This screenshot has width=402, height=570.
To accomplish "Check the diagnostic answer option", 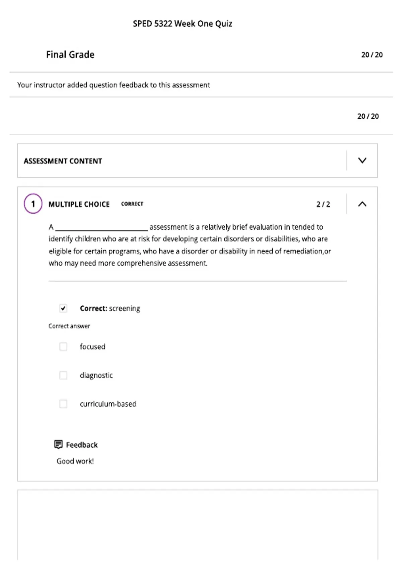I will 63,375.
